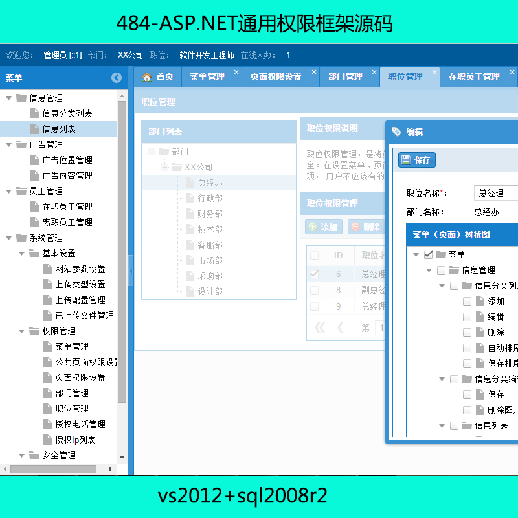Check the 信息管理 checkbox in permission tree

point(441,270)
